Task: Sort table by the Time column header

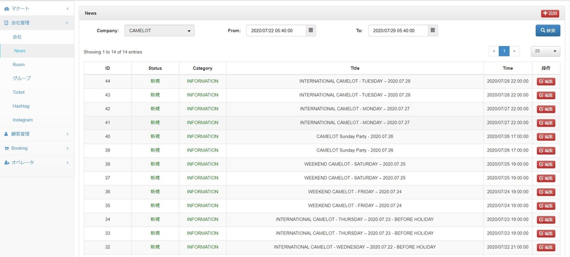Action: pyautogui.click(x=508, y=68)
